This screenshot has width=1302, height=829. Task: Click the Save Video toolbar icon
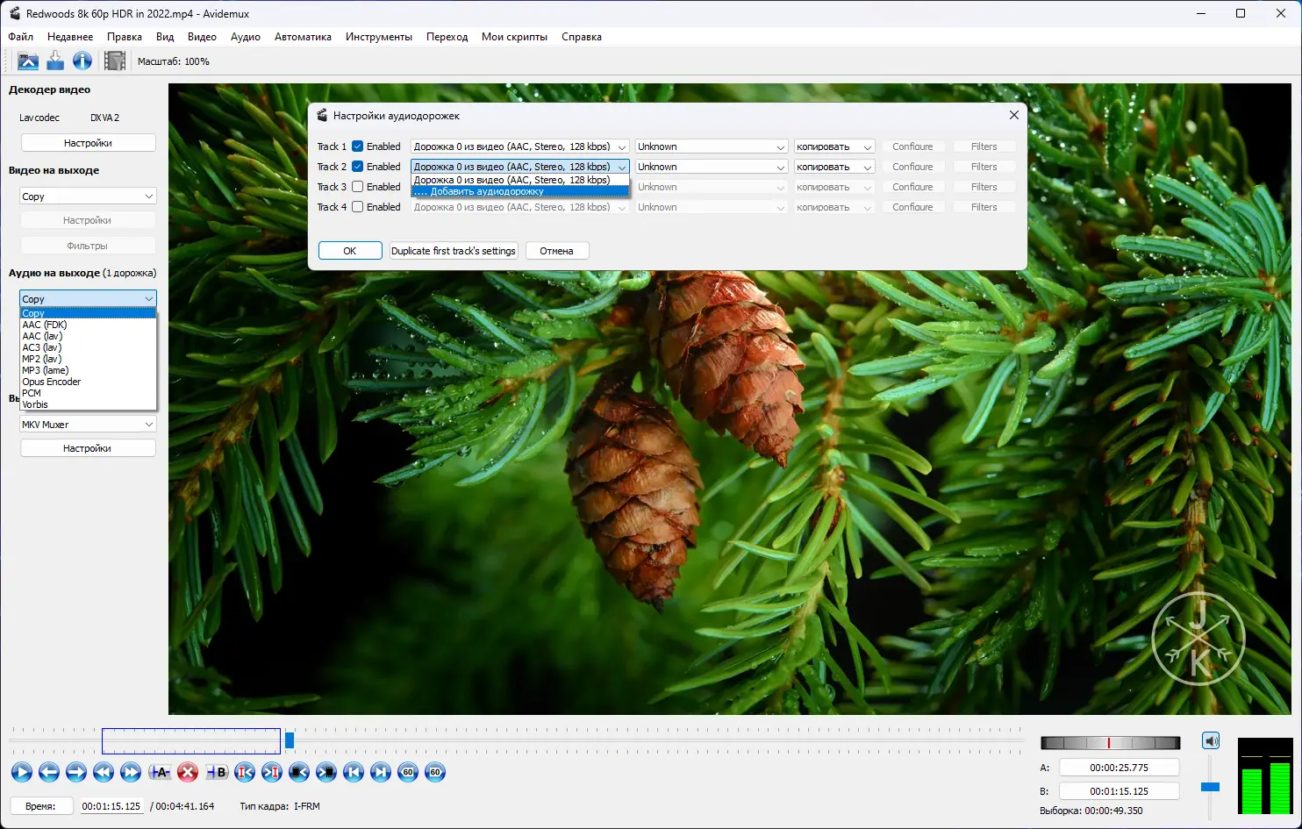click(x=55, y=61)
